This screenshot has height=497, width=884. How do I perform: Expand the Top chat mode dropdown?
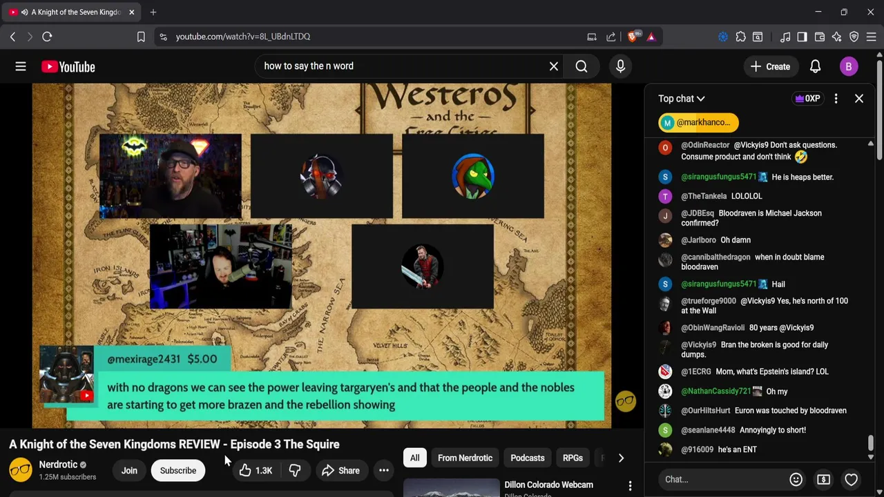point(682,99)
